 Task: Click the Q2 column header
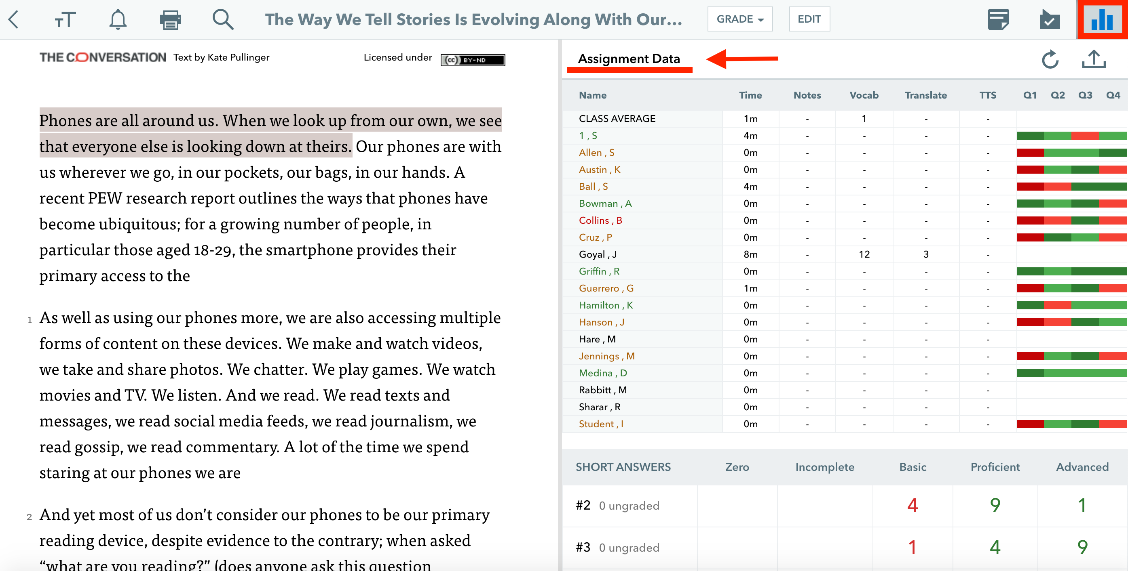click(1058, 95)
